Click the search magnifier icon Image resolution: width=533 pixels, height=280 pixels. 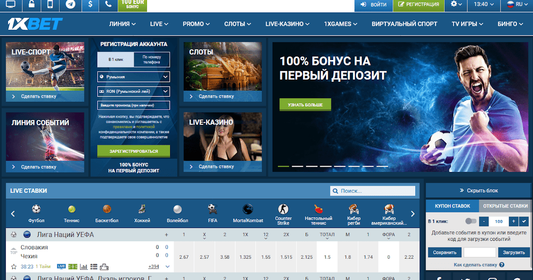[x=335, y=191]
